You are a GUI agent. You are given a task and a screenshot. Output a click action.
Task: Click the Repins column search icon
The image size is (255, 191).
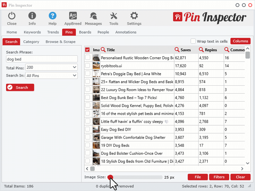click(201, 50)
